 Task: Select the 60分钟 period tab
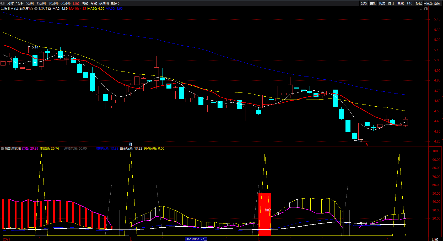click(66, 3)
